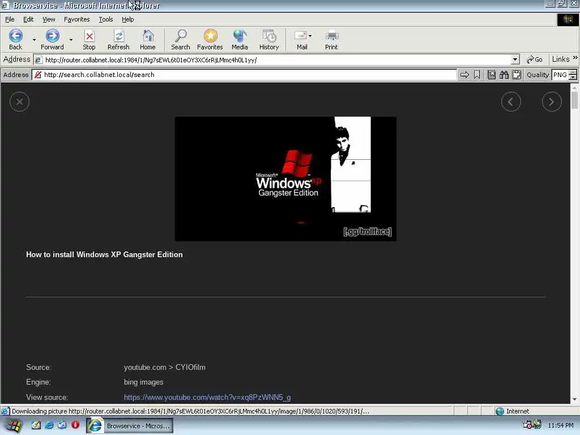Click the binoculars find icon
Screen dimensions: 580x435
tap(504, 75)
